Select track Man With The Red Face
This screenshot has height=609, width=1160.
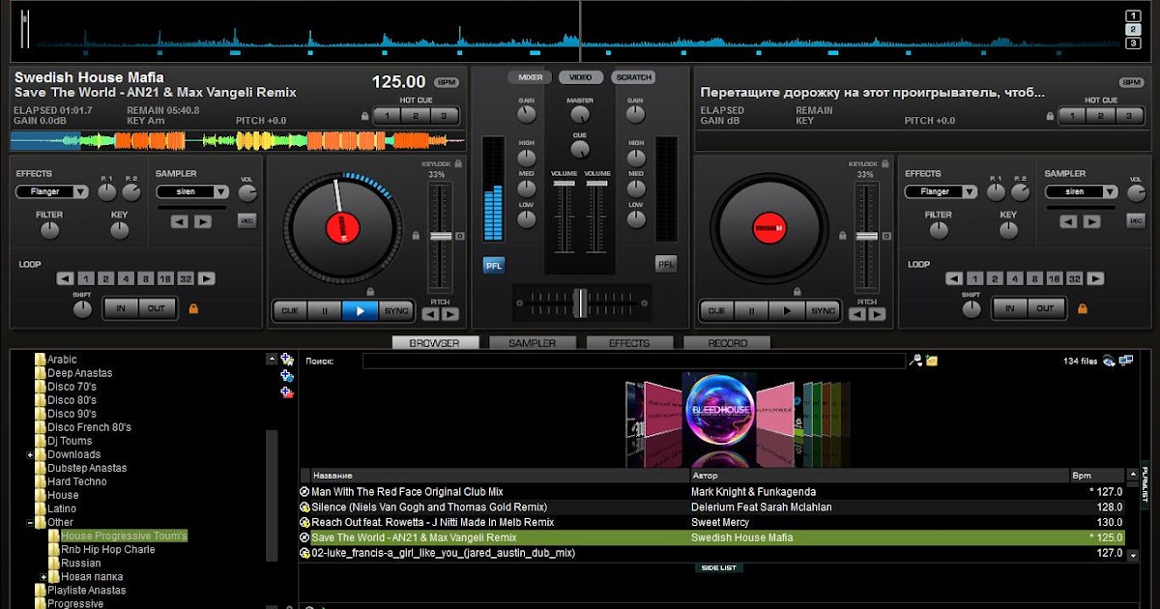coord(712,492)
